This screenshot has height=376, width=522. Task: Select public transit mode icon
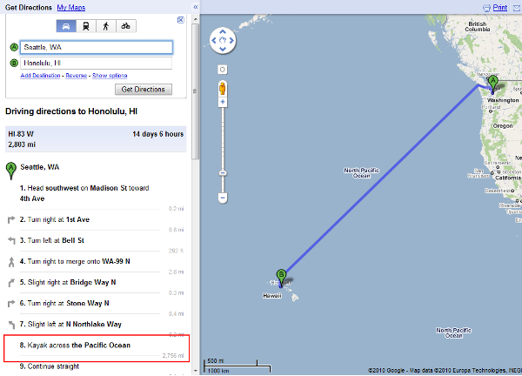click(x=86, y=26)
